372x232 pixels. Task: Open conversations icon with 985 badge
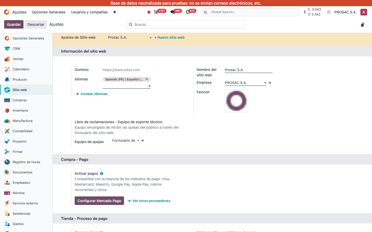tap(173, 12)
